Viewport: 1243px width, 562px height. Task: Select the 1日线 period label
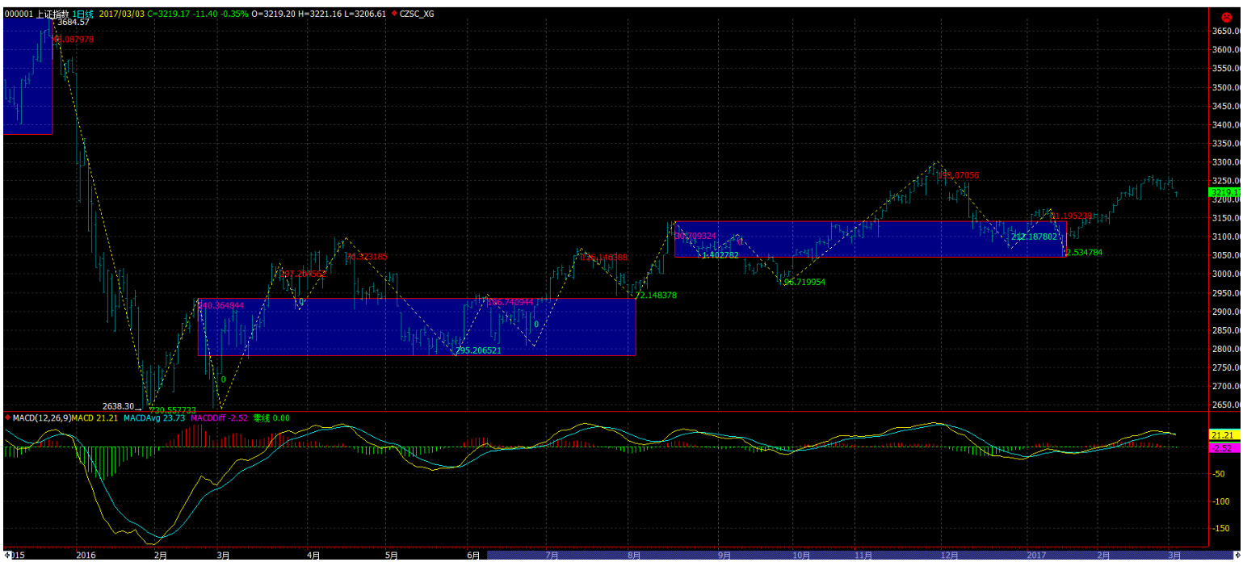(x=82, y=14)
